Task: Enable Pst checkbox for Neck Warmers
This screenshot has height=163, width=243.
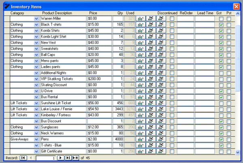Action: (229, 133)
